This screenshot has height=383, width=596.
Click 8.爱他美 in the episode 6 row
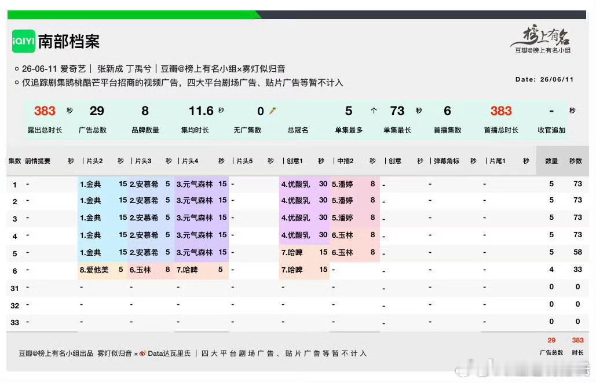coord(94,270)
